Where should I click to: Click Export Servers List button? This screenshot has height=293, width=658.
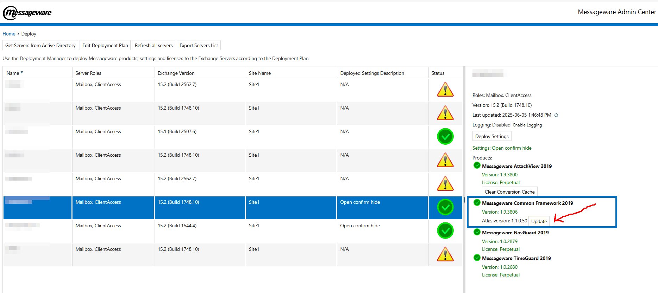click(x=199, y=45)
